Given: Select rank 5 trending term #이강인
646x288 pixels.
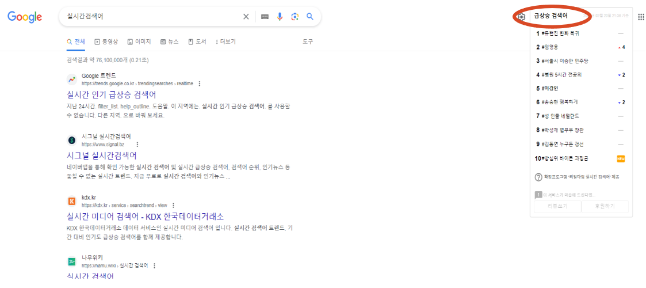Looking at the screenshot, I should [x=550, y=88].
